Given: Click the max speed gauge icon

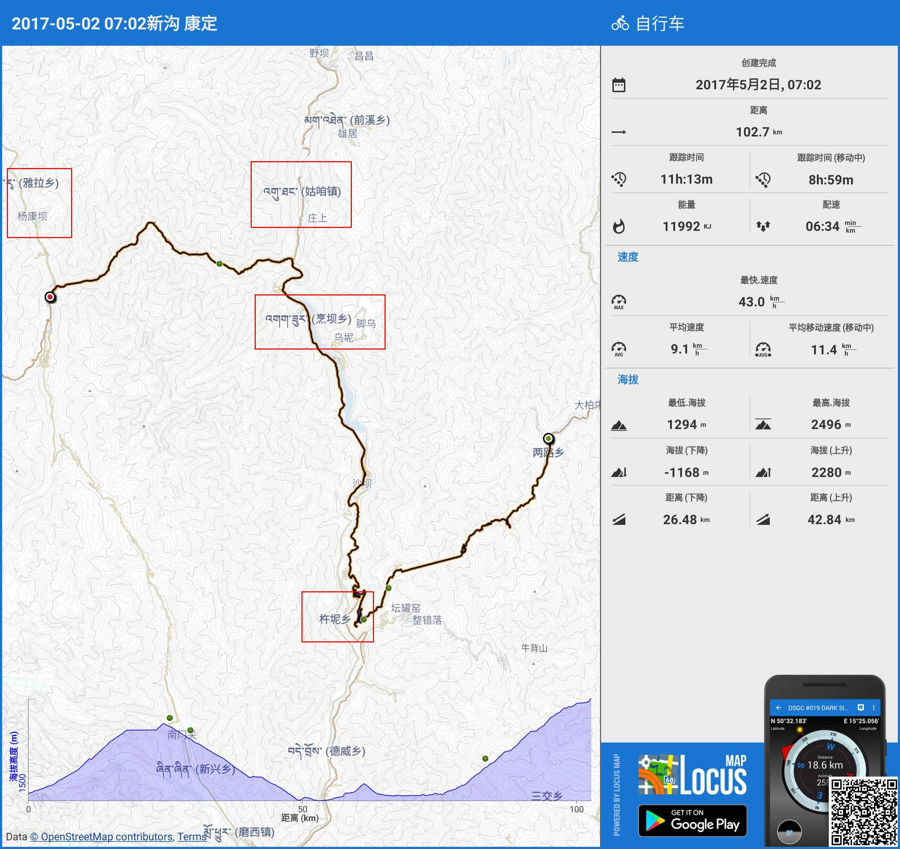Looking at the screenshot, I should pyautogui.click(x=619, y=302).
